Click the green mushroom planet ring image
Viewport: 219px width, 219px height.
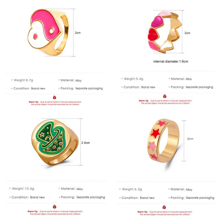tap(55, 142)
